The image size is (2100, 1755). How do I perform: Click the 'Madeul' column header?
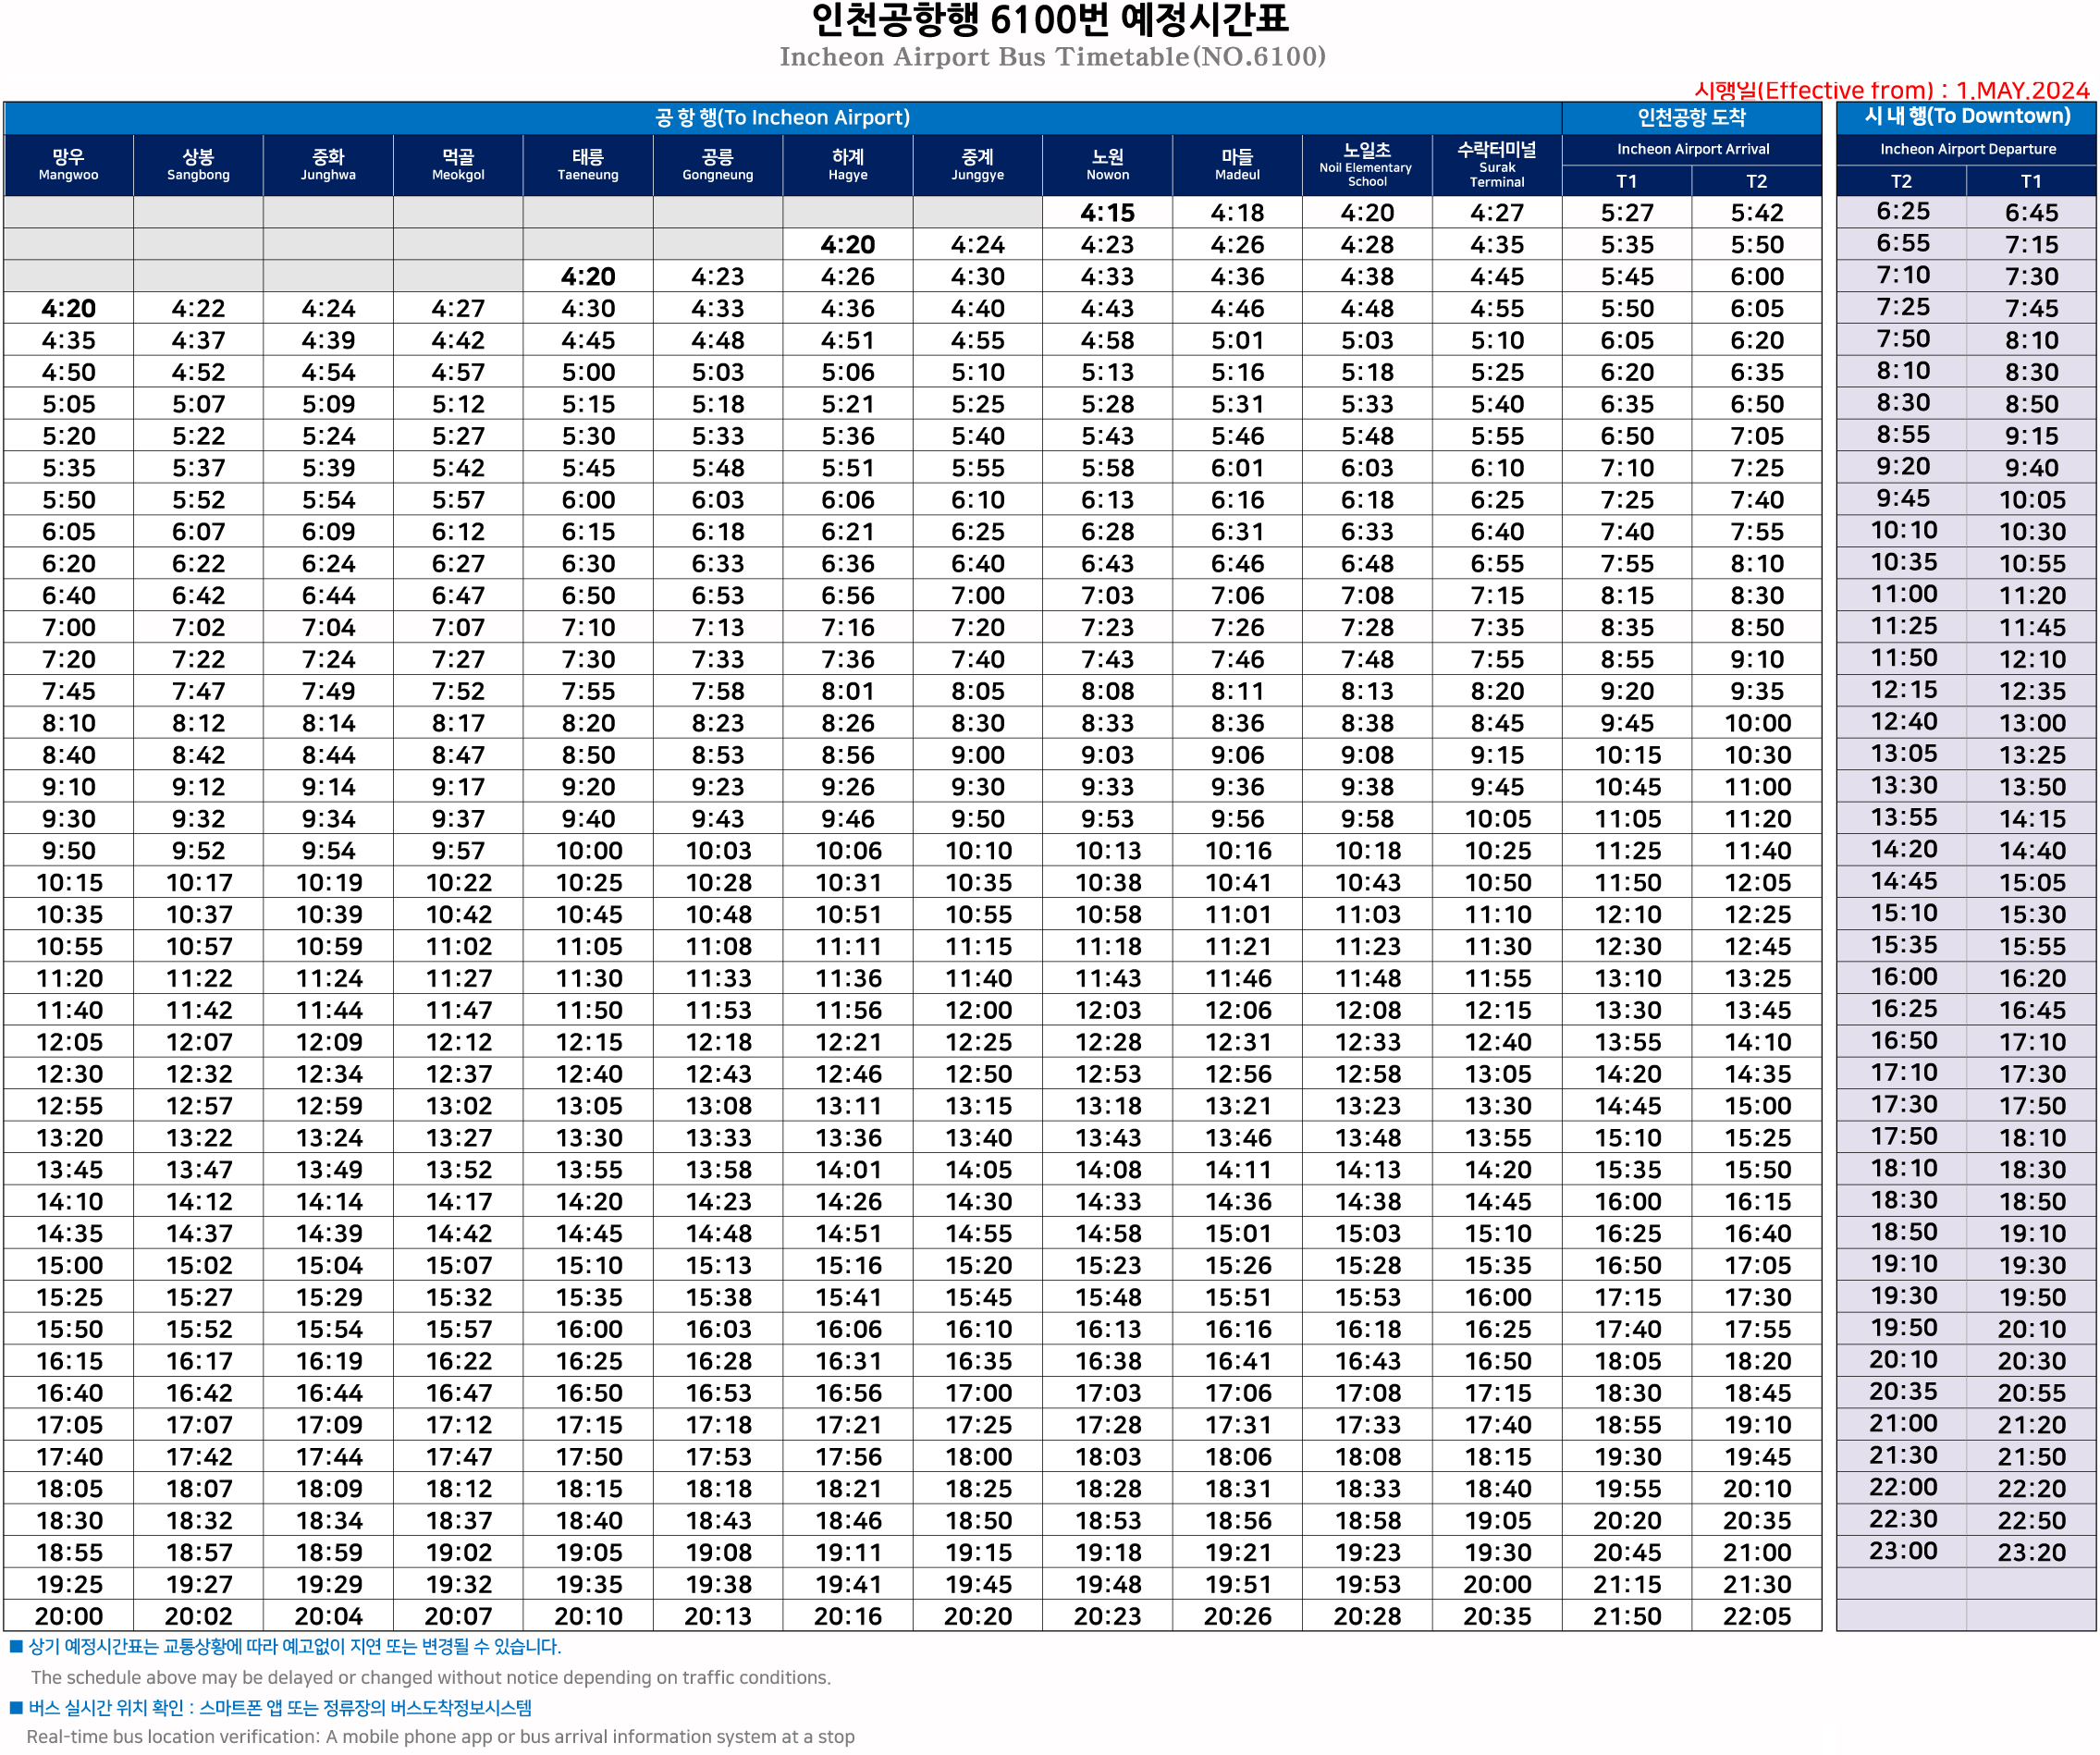tap(1237, 165)
